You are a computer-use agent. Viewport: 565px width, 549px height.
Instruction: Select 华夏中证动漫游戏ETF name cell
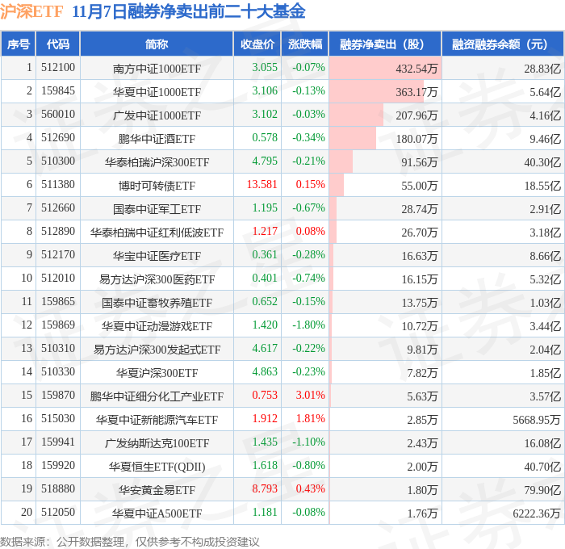157,326
